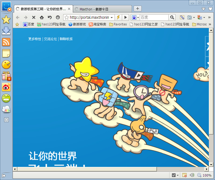Viewport: 215px width, 180px height.
Task: Open the main menu triangle icon
Action: point(203,9)
